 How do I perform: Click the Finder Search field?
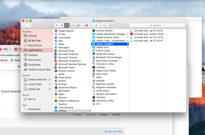(157, 25)
